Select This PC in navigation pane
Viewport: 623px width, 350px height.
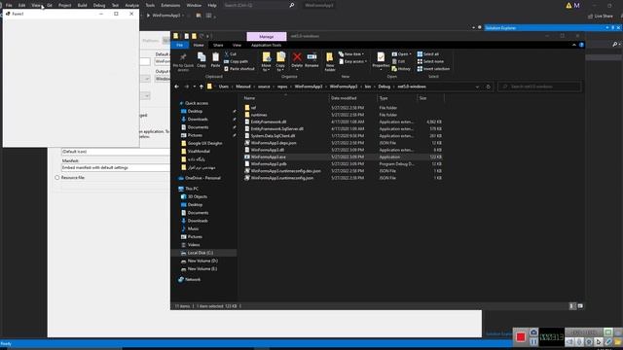point(192,189)
